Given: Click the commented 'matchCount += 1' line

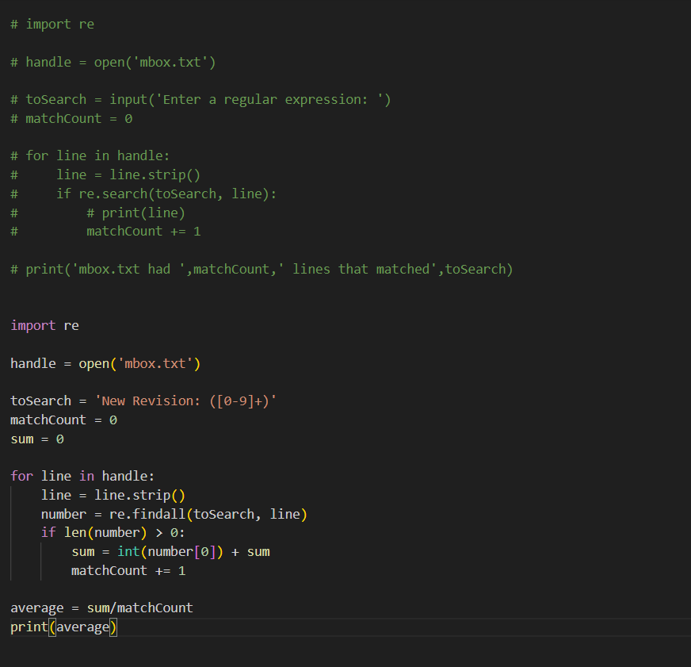Looking at the screenshot, I should (105, 231).
